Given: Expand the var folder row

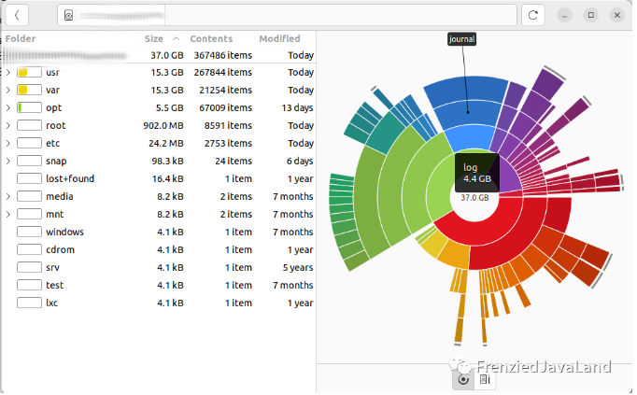Looking at the screenshot, I should 8,91.
